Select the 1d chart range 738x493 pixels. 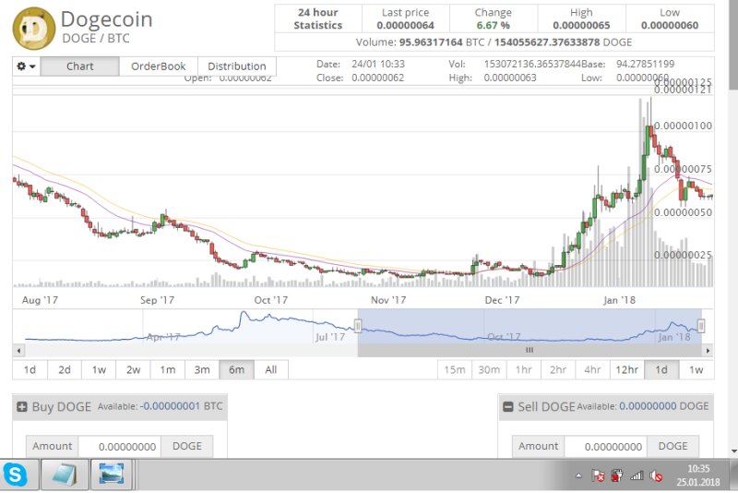pyautogui.click(x=30, y=369)
